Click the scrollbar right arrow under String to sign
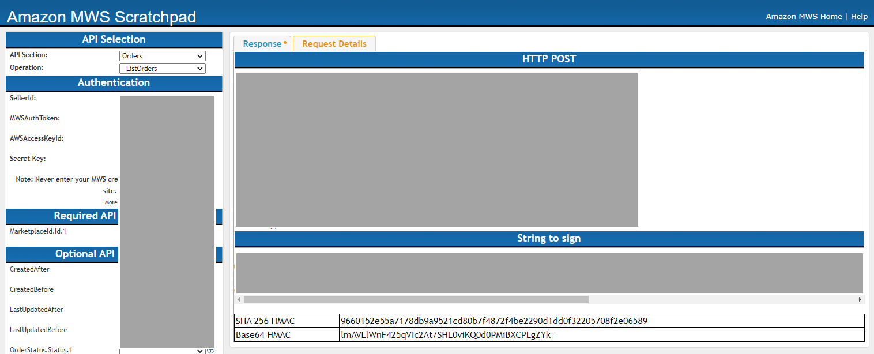Viewport: 874px width, 354px height. point(860,300)
